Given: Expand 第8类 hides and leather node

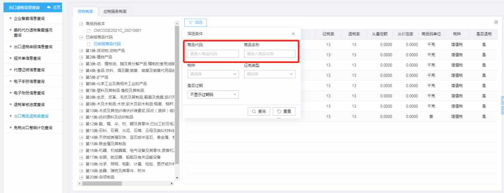Looking at the screenshot, I should point(81,97).
